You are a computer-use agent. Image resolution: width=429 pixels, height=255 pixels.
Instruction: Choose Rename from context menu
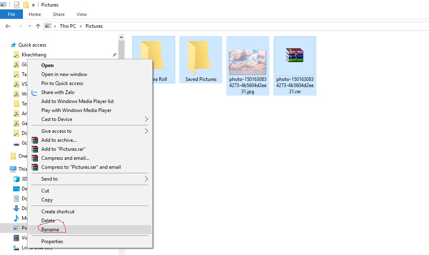coord(90,230)
